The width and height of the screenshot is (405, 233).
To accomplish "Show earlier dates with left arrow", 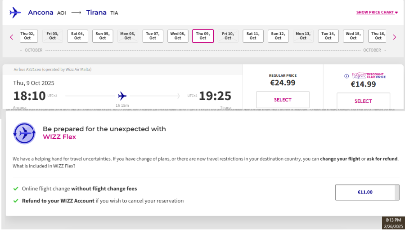I will click(12, 37).
